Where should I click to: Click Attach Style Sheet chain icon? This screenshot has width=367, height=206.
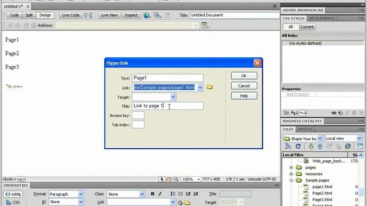(x=334, y=113)
